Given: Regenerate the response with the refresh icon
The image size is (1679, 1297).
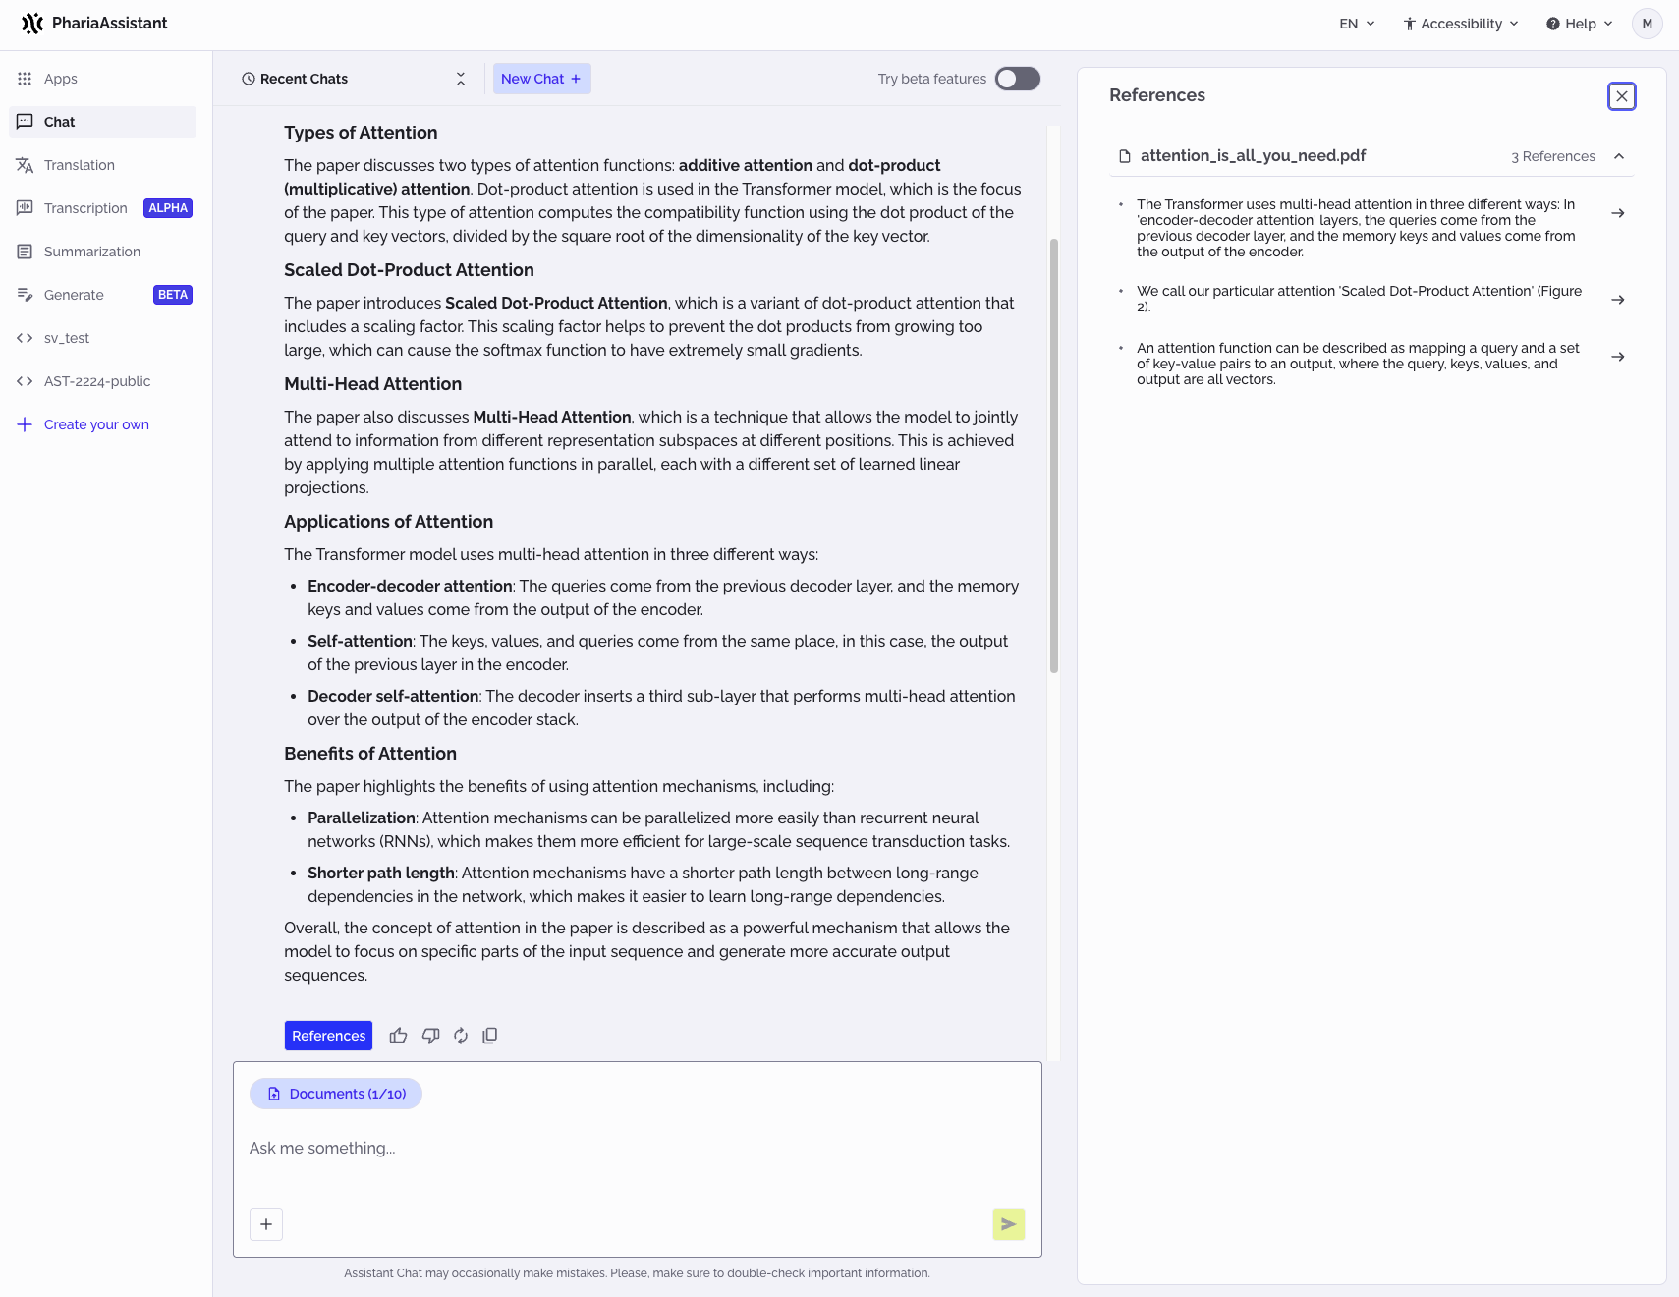Looking at the screenshot, I should [461, 1036].
